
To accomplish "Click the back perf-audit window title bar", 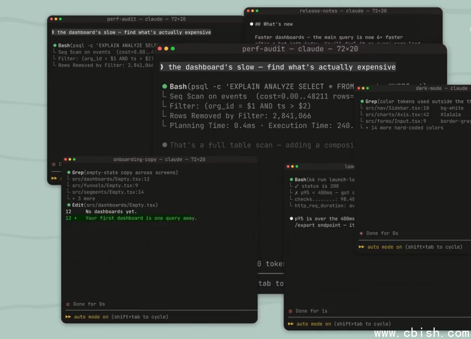I will pos(146,19).
